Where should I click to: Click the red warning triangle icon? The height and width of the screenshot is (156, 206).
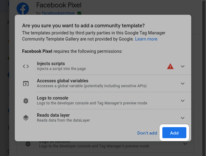point(170,66)
